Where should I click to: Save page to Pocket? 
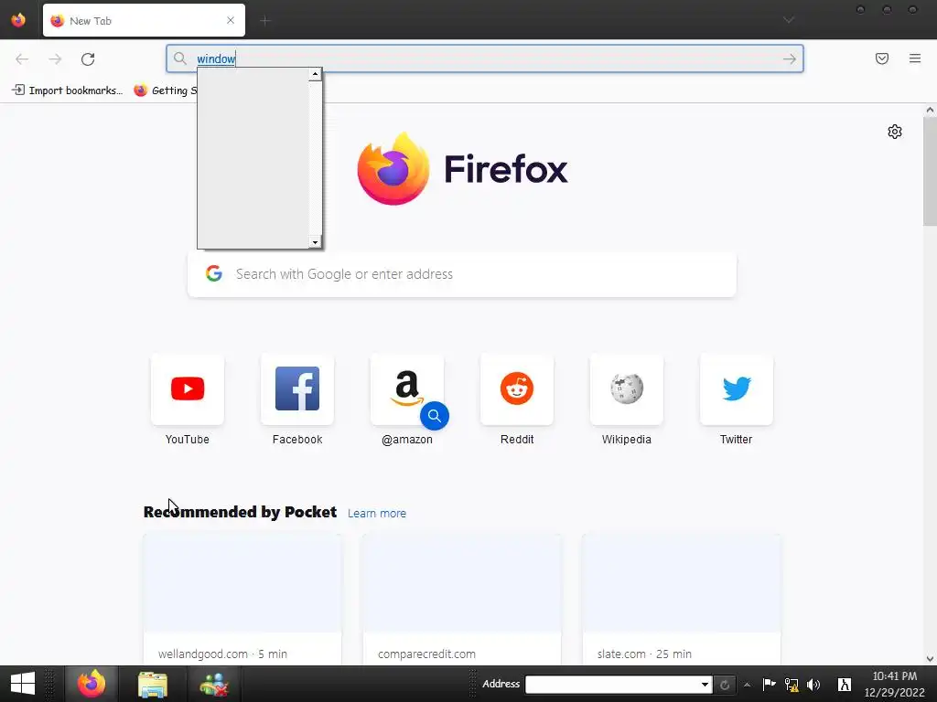click(882, 58)
